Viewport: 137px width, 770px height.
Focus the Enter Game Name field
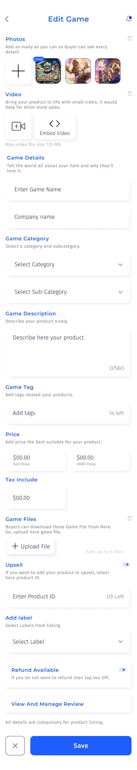68,189
